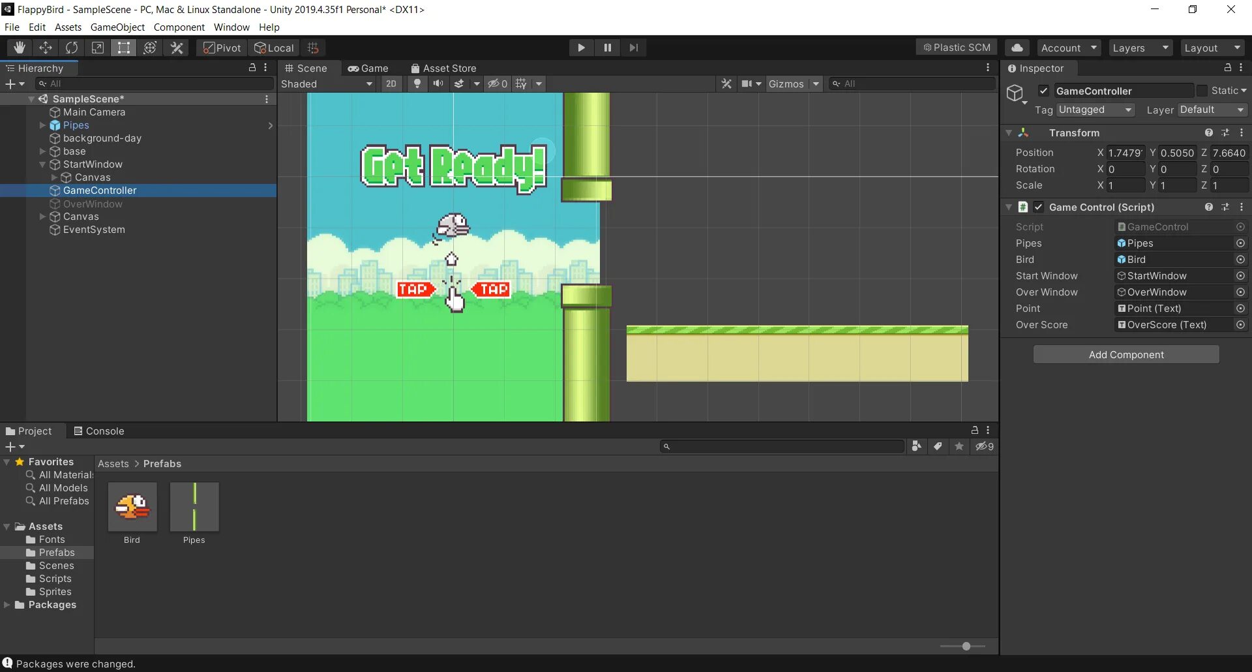This screenshot has width=1252, height=672.
Task: Open Layer dropdown in Inspector
Action: pos(1212,110)
